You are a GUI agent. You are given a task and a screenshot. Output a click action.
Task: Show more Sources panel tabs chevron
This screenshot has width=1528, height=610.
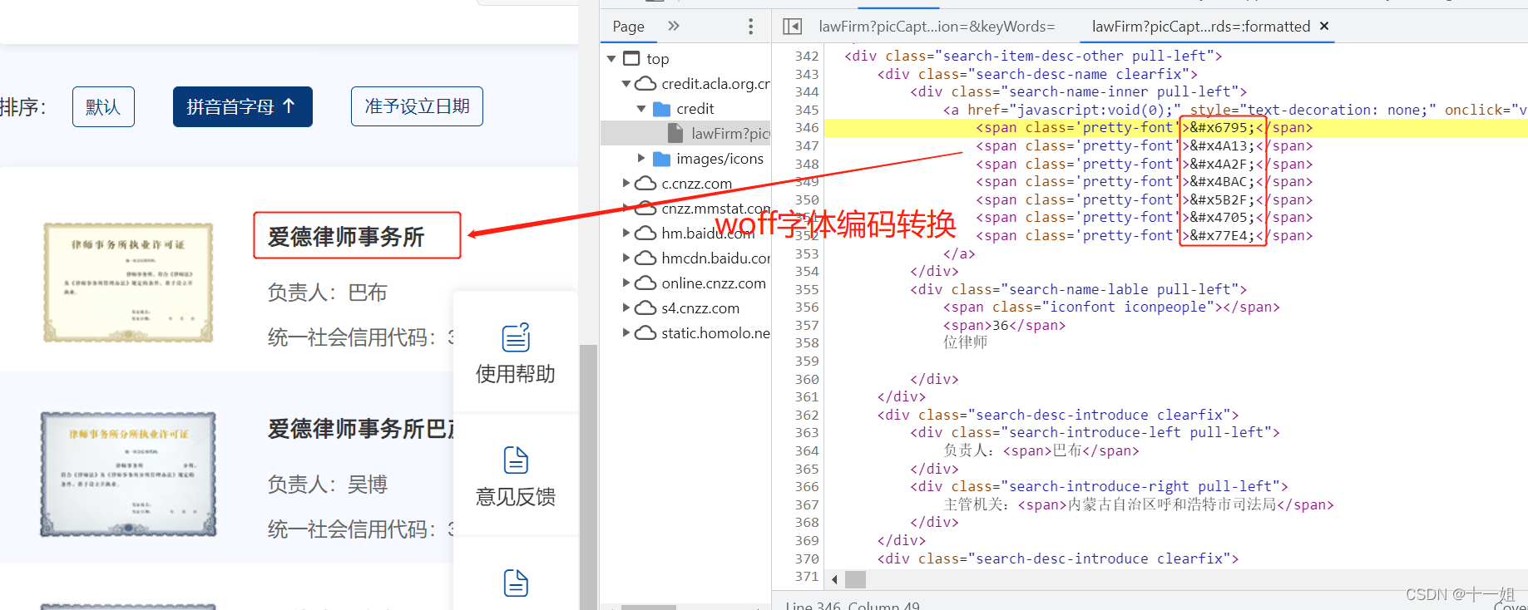coord(674,26)
